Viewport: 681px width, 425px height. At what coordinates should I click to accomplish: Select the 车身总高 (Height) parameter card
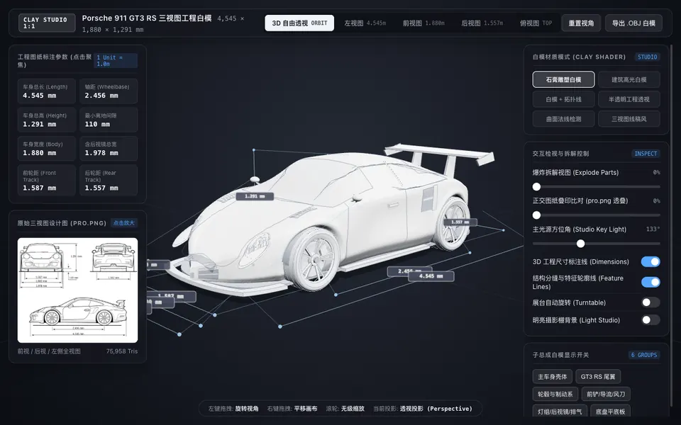47,120
